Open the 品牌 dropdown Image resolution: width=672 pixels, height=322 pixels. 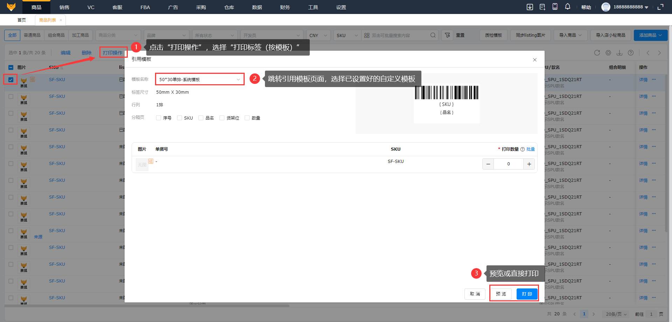click(x=166, y=35)
